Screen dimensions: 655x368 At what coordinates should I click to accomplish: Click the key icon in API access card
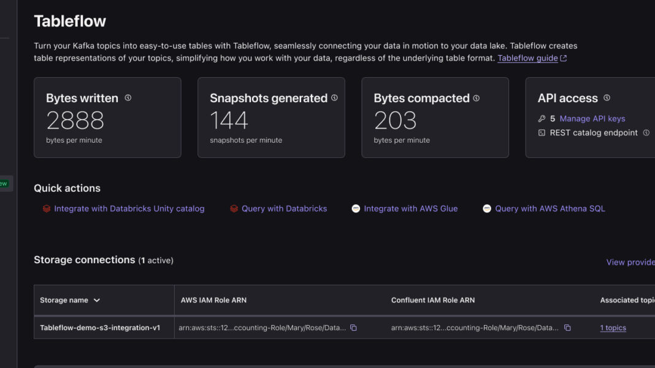[x=542, y=119]
